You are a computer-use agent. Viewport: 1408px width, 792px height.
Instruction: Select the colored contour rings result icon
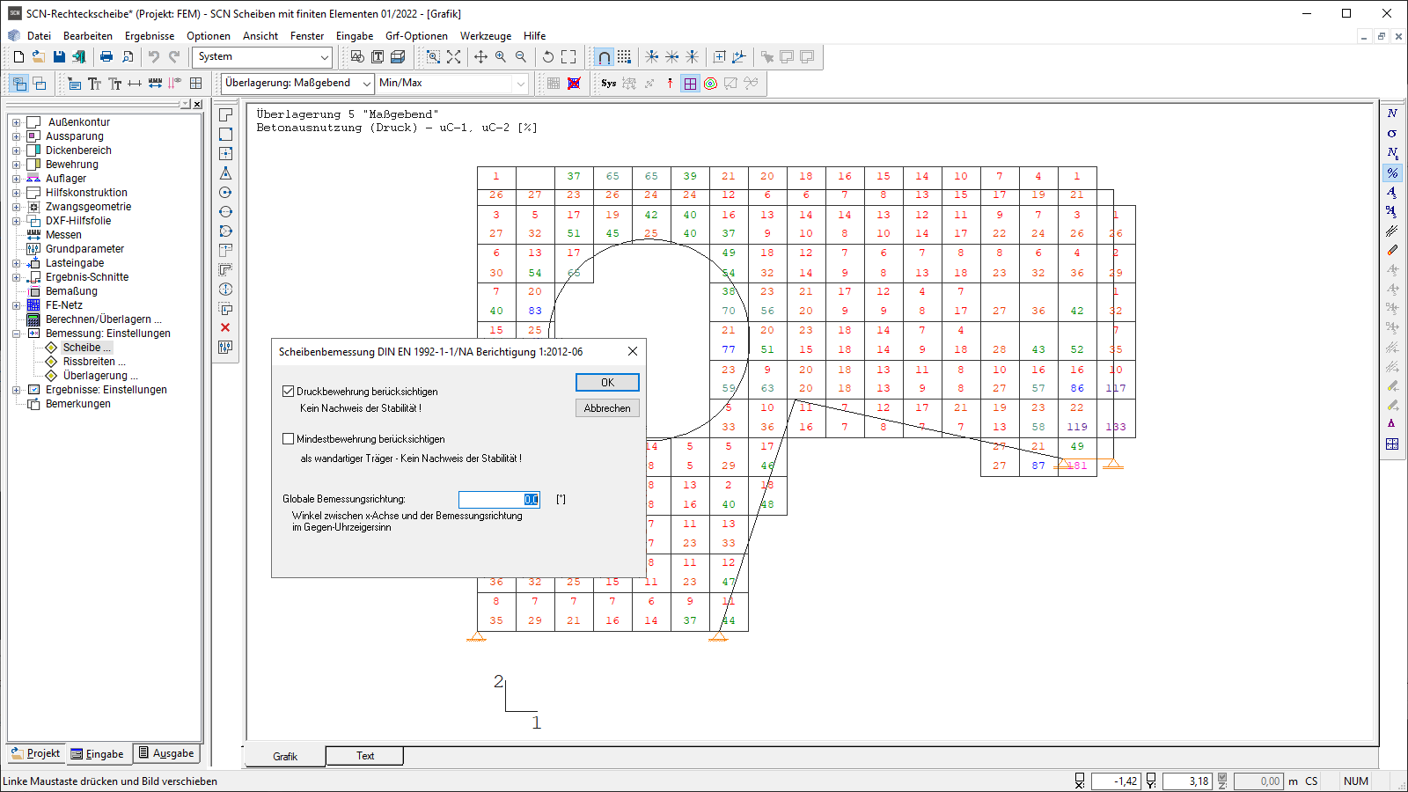(710, 83)
